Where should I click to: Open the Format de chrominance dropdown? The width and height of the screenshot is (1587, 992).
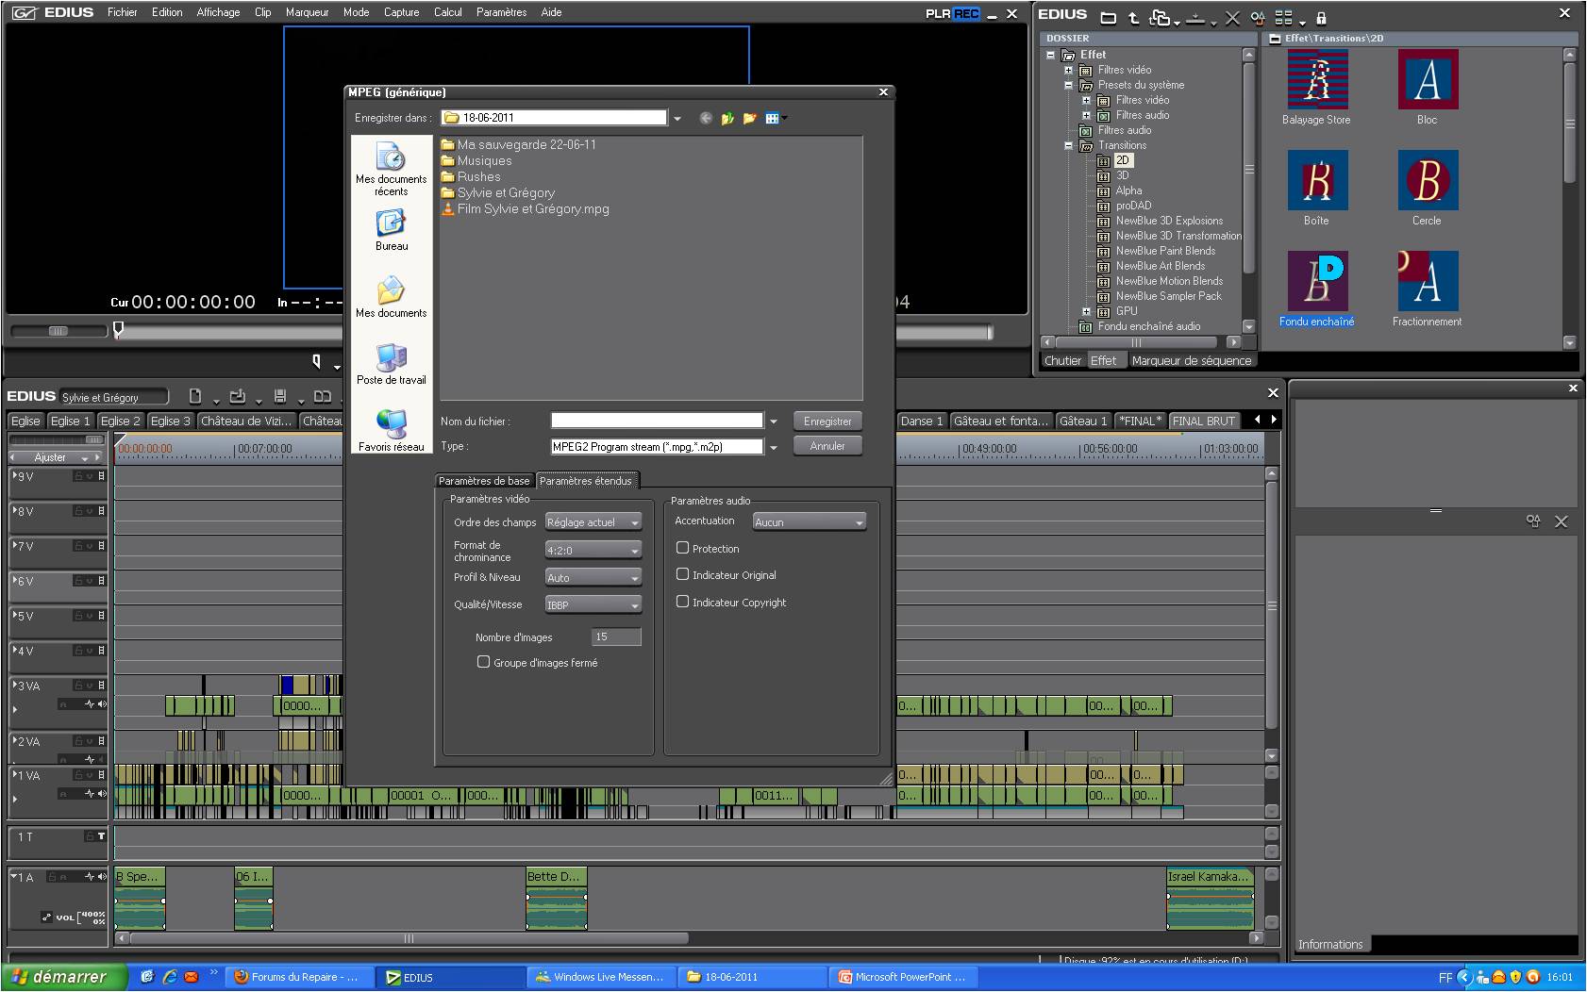[x=593, y=550]
